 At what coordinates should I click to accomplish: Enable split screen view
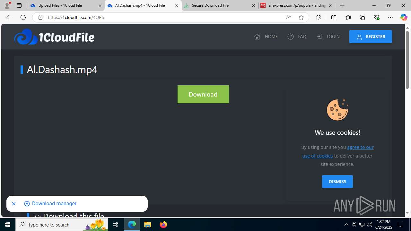(334, 17)
